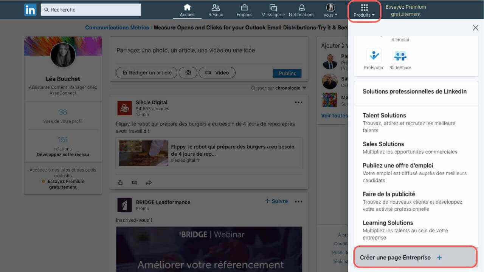Click the camera icon in the post composer
This screenshot has width=484, height=272.
(x=188, y=73)
